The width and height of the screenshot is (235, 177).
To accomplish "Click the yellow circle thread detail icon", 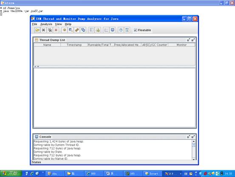I will tap(65, 30).
